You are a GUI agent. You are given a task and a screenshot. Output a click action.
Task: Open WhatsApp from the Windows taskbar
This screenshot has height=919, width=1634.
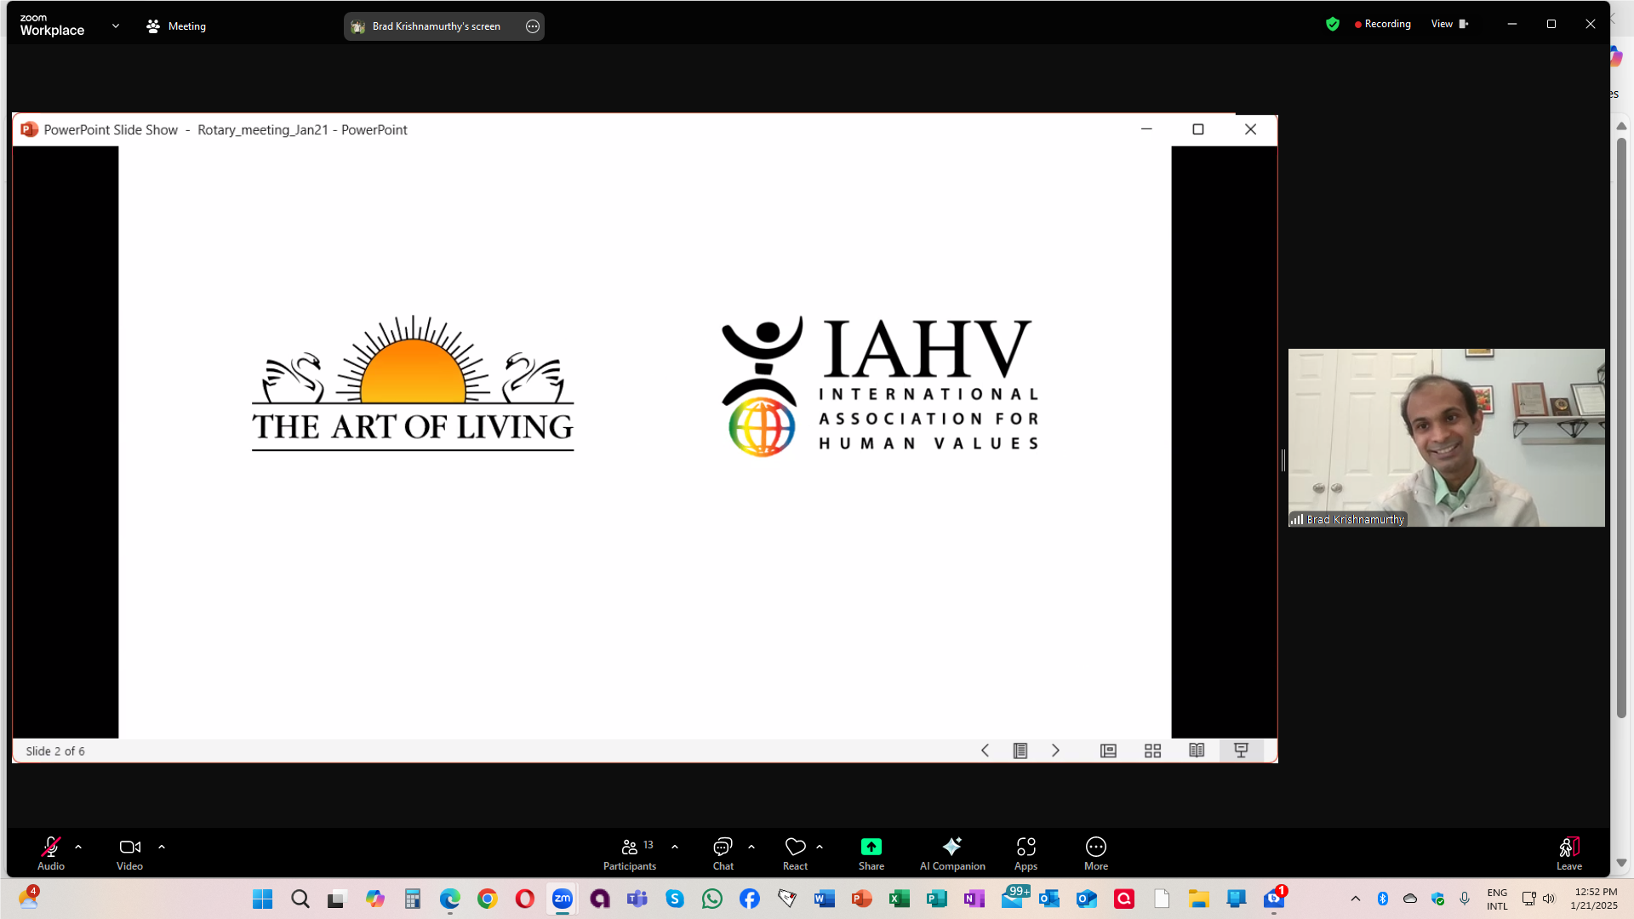click(x=712, y=899)
